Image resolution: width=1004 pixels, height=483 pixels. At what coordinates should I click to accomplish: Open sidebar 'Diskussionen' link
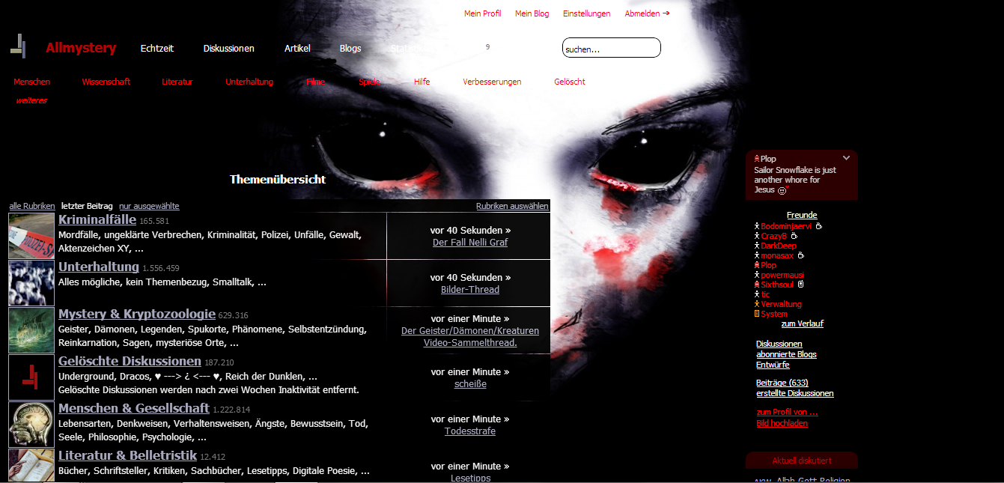coord(779,344)
